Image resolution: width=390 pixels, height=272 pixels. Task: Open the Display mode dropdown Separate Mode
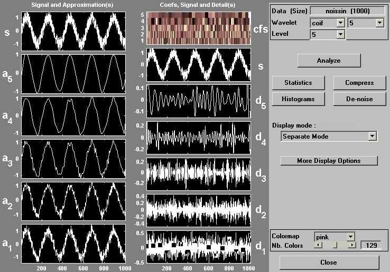tap(329, 136)
